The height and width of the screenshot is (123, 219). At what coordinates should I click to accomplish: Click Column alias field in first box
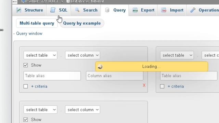point(115,76)
